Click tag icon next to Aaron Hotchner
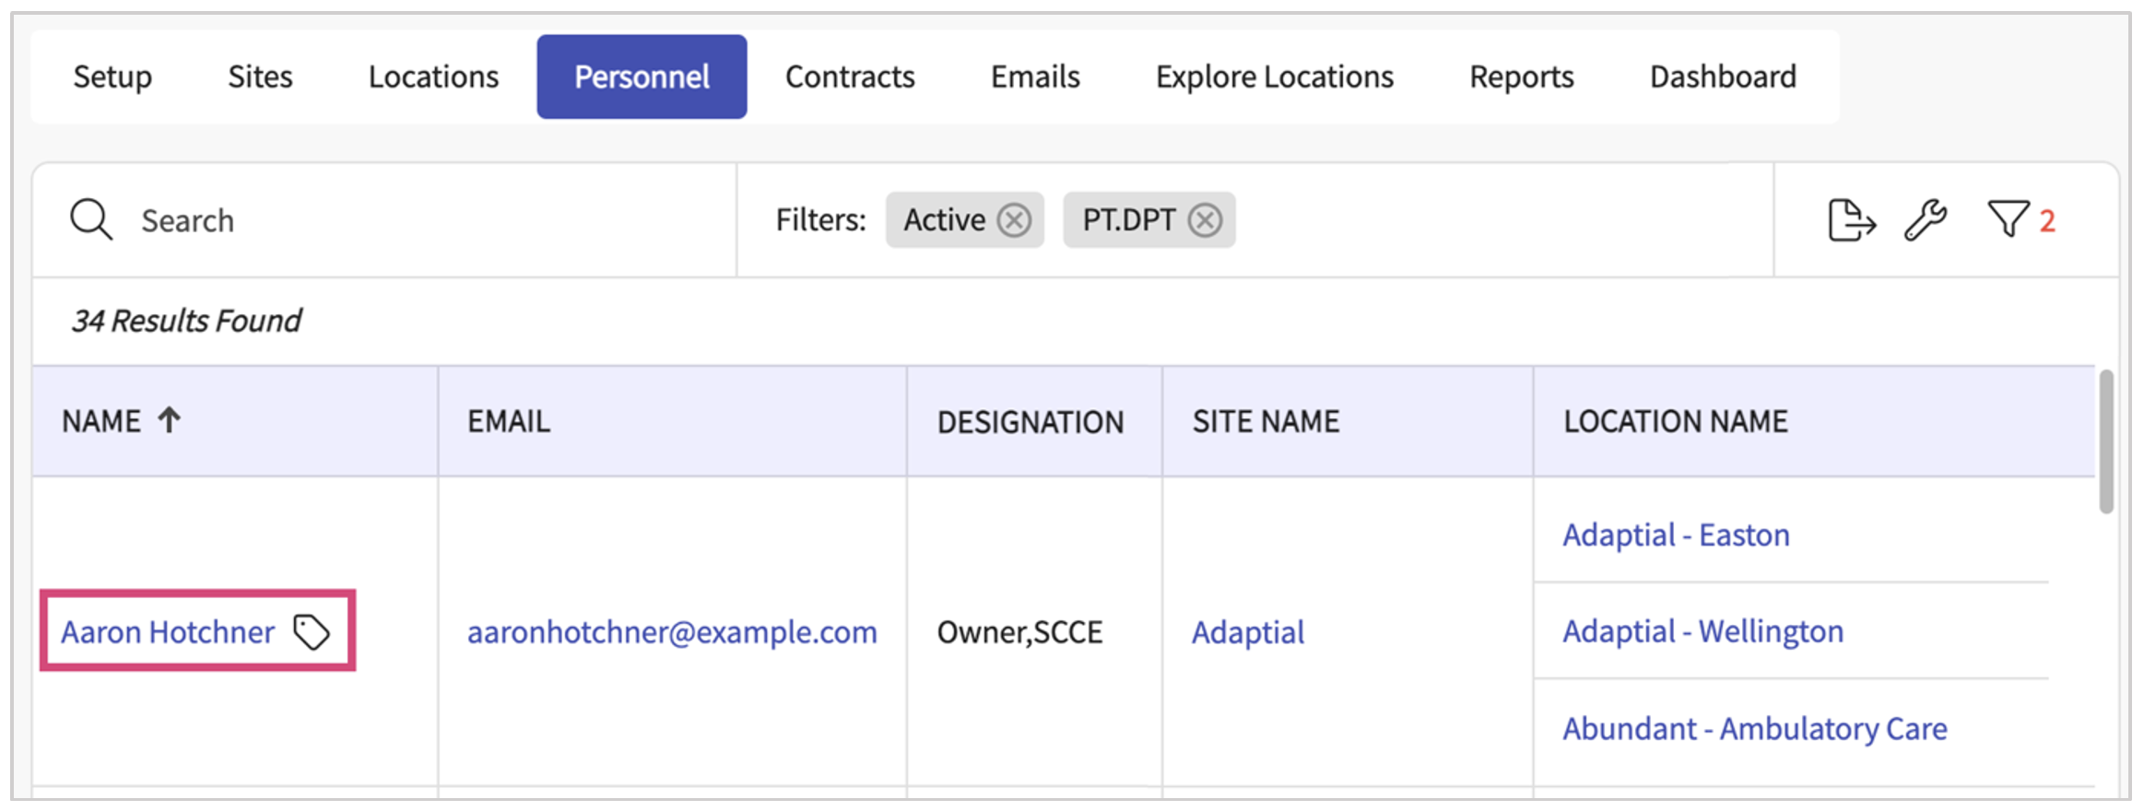Viewport: 2144px width, 811px height. (312, 632)
